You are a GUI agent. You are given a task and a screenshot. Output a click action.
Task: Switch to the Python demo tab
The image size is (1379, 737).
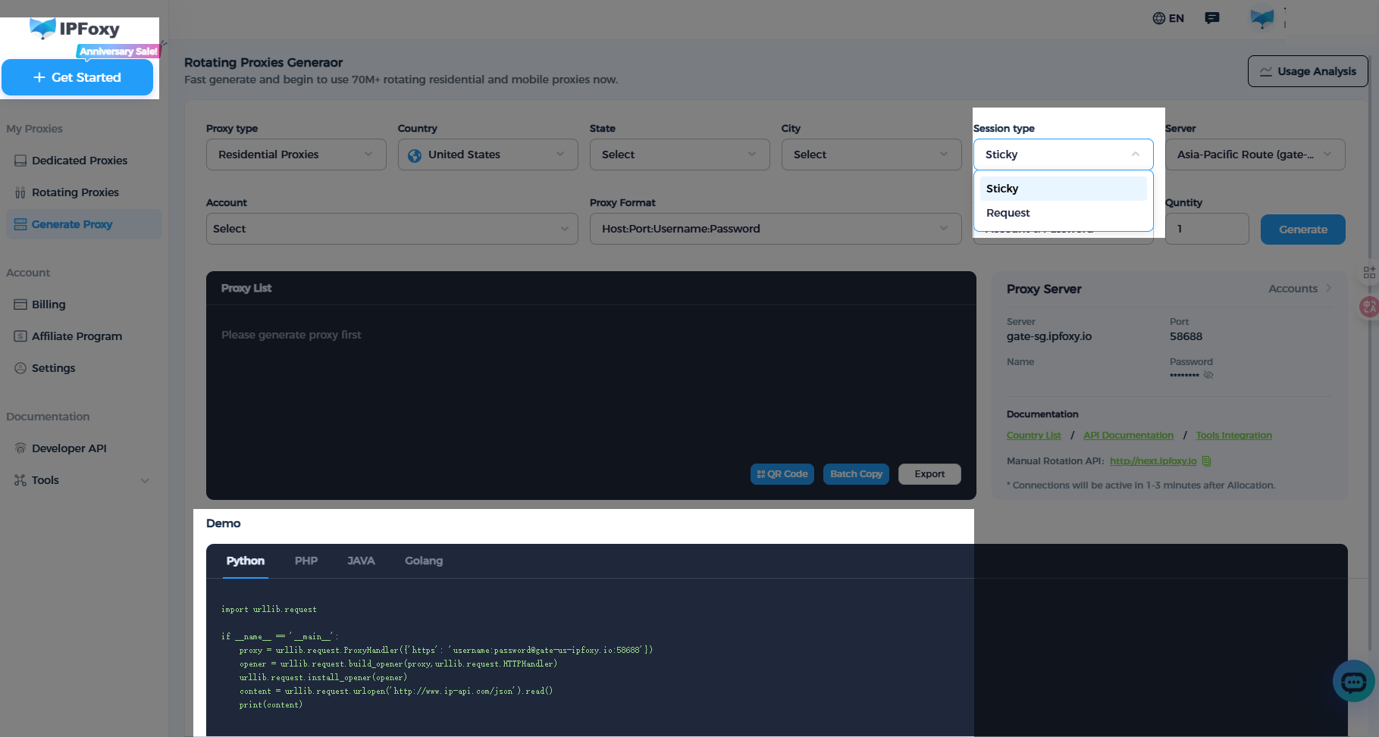246,561
